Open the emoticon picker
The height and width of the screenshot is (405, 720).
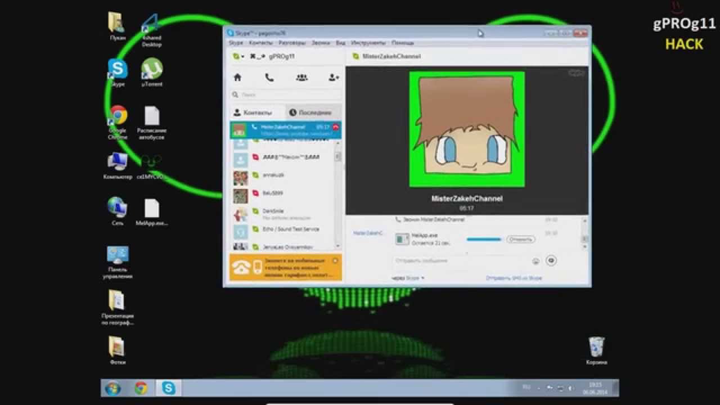click(535, 261)
